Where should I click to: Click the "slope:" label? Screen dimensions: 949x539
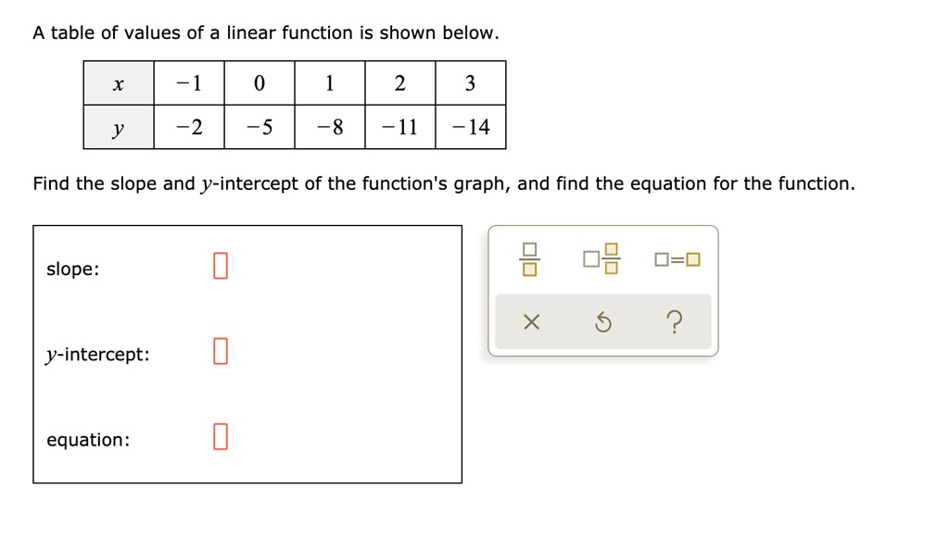[72, 269]
